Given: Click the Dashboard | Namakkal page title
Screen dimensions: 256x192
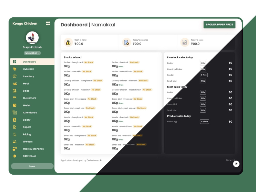Looking at the screenshot, I should [88, 25].
